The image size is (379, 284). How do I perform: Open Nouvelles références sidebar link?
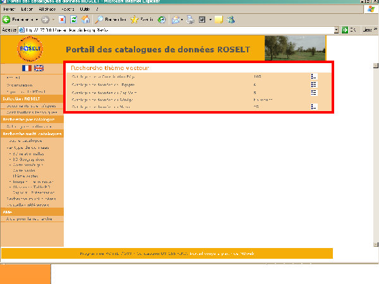click(x=28, y=205)
